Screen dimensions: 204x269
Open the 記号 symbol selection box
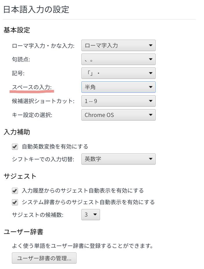coord(118,73)
